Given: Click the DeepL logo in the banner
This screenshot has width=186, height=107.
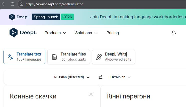Looking at the screenshot, I should (20, 17).
